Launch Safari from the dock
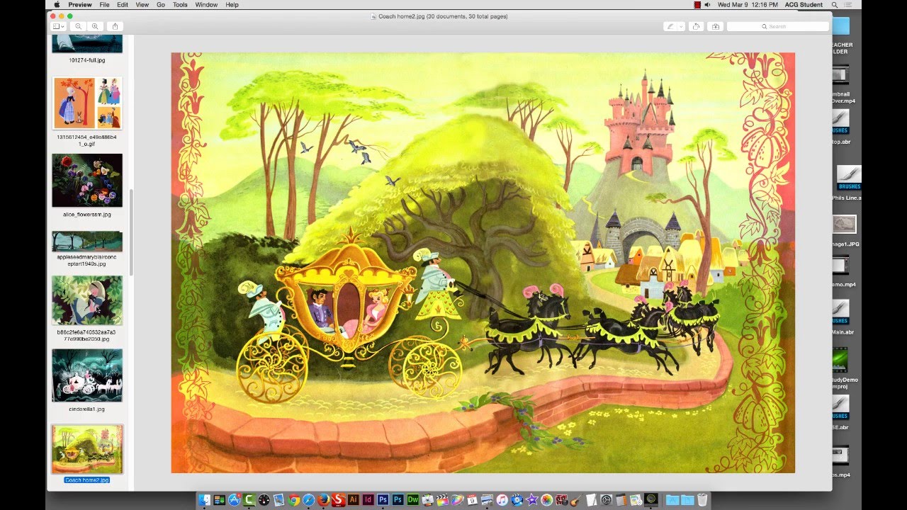This screenshot has height=510, width=907. coord(308,500)
